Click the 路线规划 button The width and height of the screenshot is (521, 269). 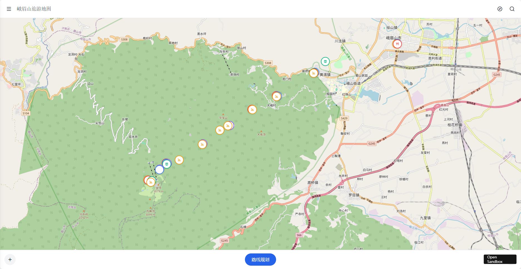coord(260,260)
